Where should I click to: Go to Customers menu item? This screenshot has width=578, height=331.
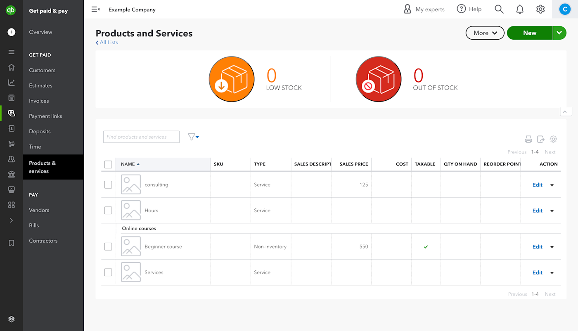tap(42, 70)
